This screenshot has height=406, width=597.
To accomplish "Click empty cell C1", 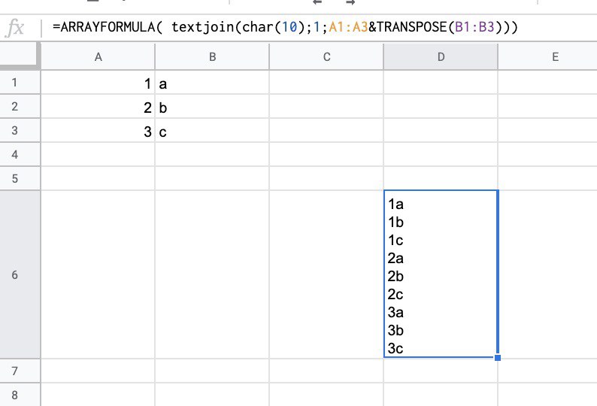I will click(326, 82).
